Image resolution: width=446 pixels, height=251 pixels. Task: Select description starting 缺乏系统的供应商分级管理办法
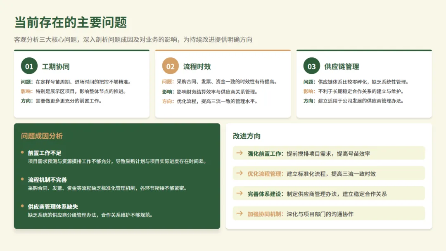(x=90, y=215)
